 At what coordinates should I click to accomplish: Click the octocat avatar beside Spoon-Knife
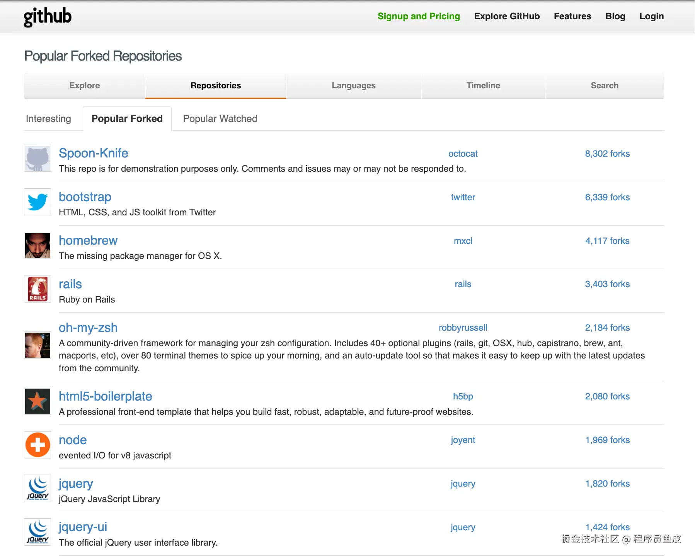(37, 158)
